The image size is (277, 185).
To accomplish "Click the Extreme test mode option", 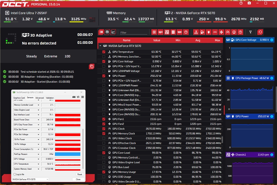I will pyautogui.click(x=51, y=56).
